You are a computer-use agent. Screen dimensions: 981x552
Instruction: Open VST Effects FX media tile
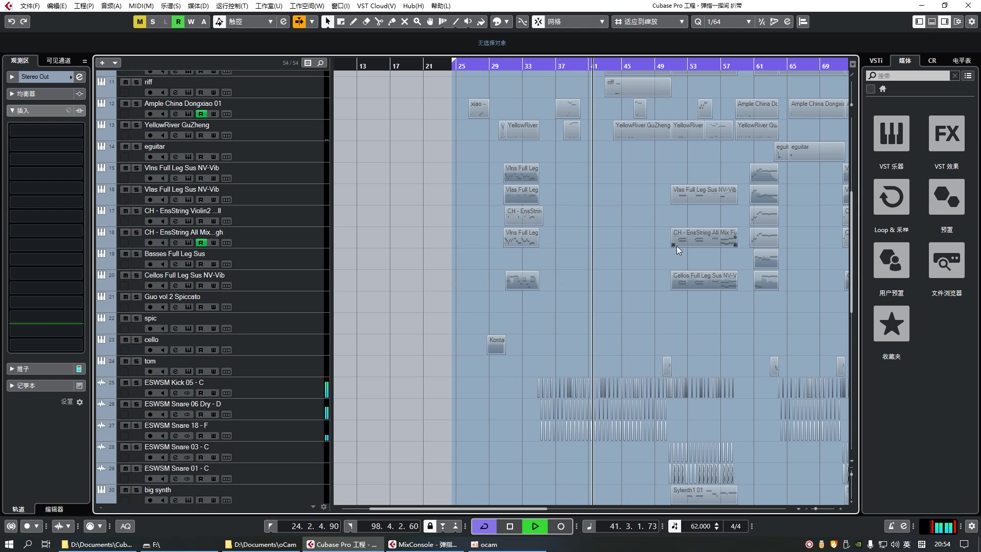pos(947,133)
